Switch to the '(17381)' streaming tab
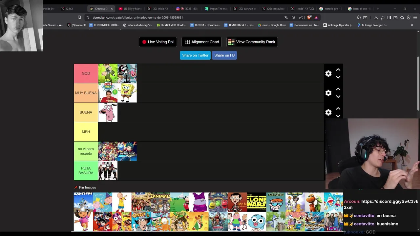This screenshot has width=420, height=236. [x=187, y=9]
